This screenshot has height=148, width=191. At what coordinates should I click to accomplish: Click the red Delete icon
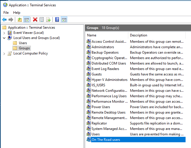[x=35, y=20]
